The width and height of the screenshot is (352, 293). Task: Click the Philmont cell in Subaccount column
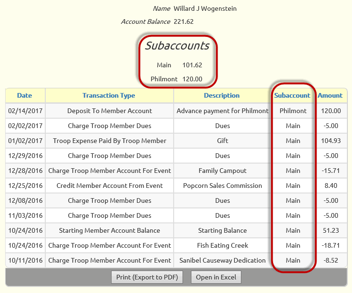coord(293,111)
